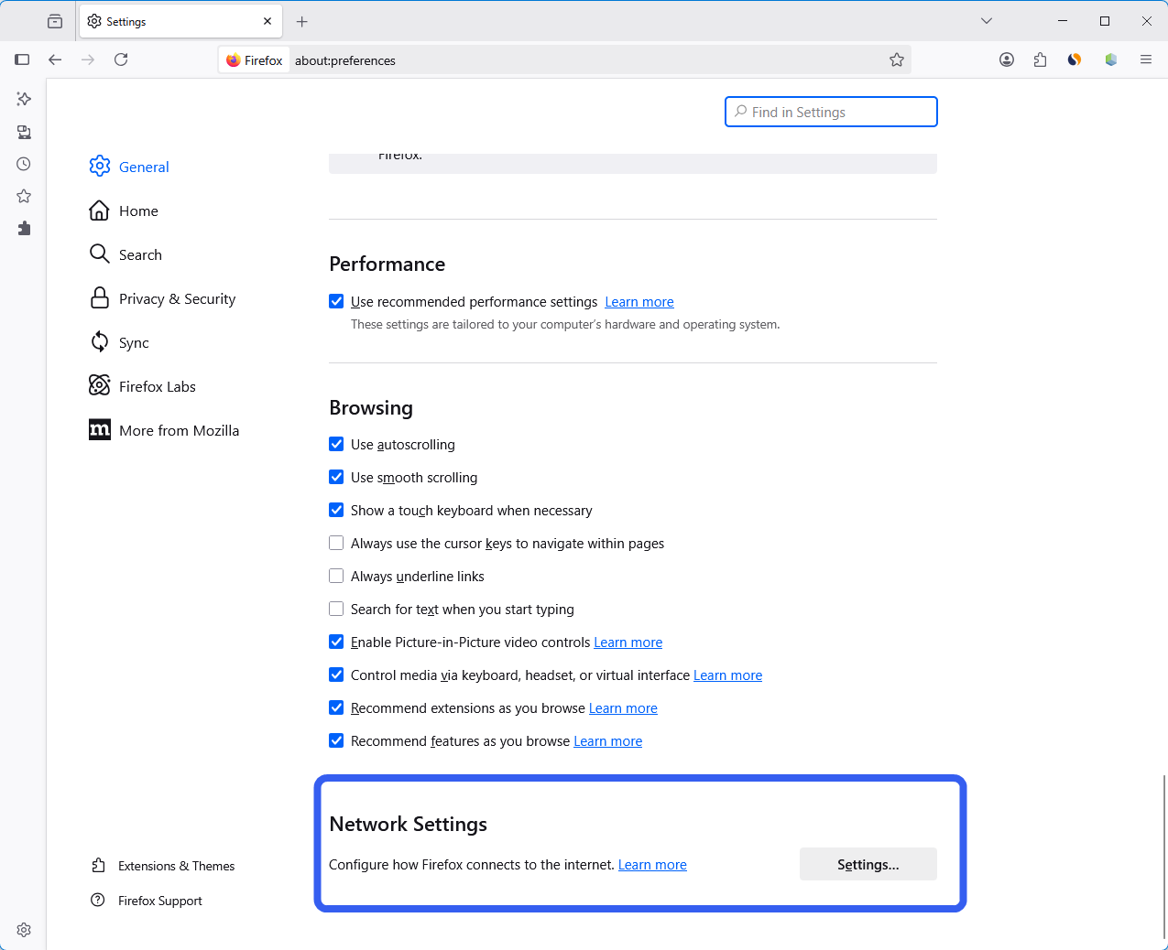Open the AI chatbot sidebar sparkle icon
The height and width of the screenshot is (950, 1168).
24,99
